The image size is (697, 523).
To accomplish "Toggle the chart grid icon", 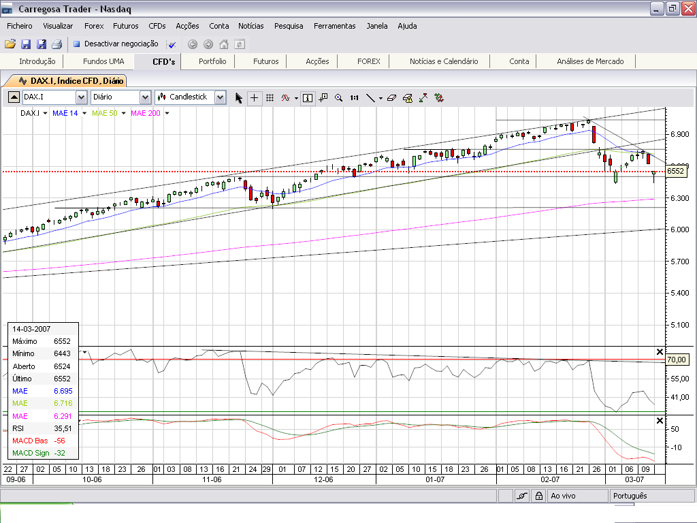I will click(x=270, y=98).
